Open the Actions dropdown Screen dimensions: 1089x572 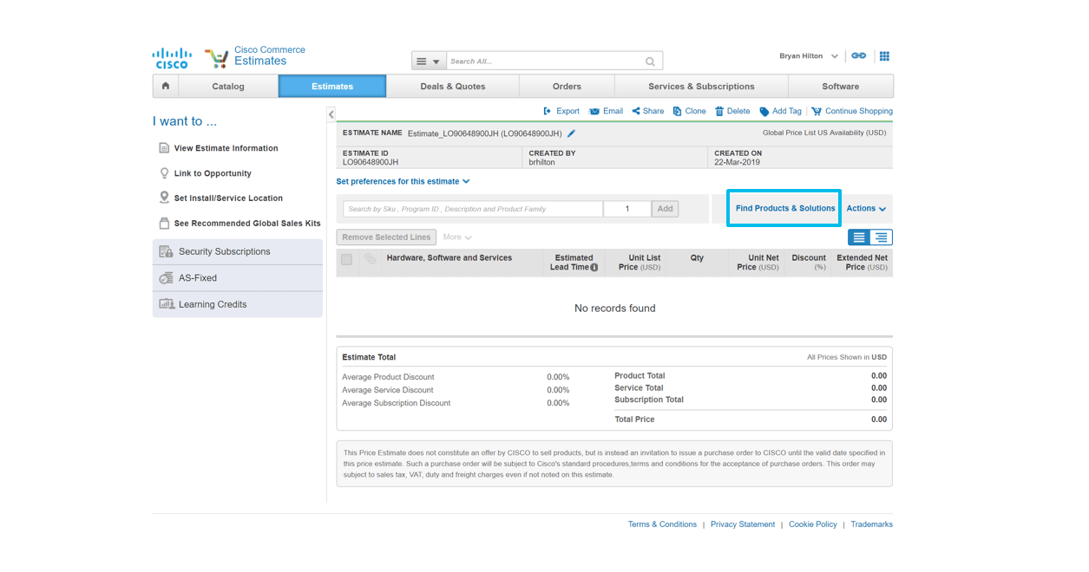point(866,208)
